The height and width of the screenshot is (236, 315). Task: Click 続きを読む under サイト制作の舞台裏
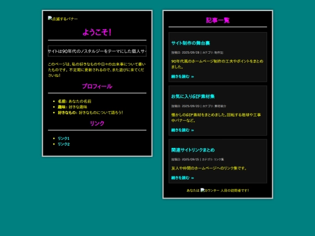[x=183, y=76]
